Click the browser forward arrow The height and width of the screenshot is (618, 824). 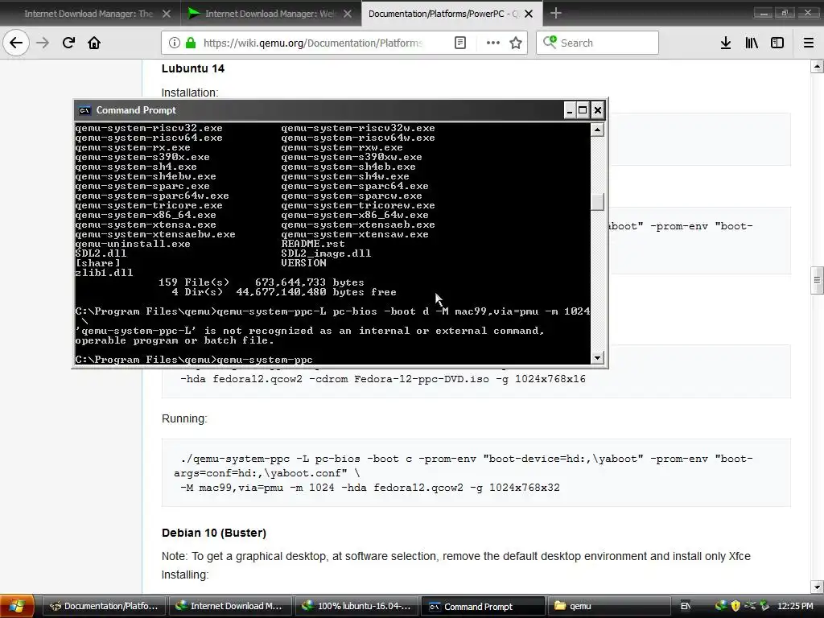click(43, 43)
